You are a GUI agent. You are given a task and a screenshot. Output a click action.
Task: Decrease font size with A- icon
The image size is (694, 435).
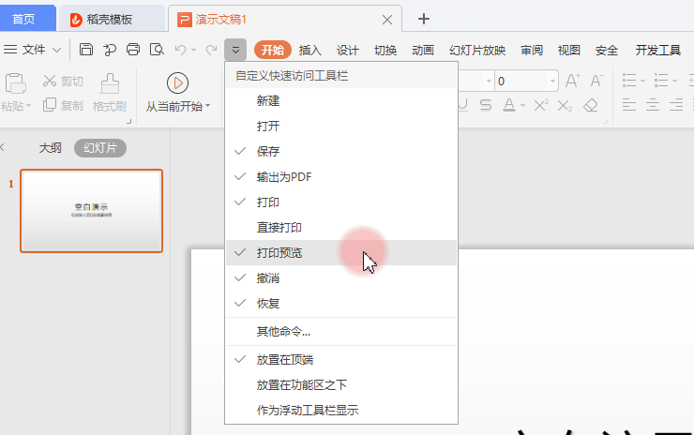(596, 81)
